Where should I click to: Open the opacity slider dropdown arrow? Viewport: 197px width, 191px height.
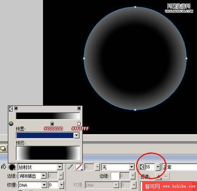(158, 167)
